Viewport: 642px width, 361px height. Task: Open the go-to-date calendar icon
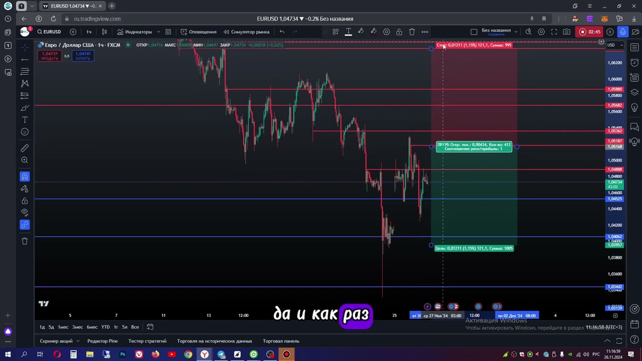coord(149,327)
